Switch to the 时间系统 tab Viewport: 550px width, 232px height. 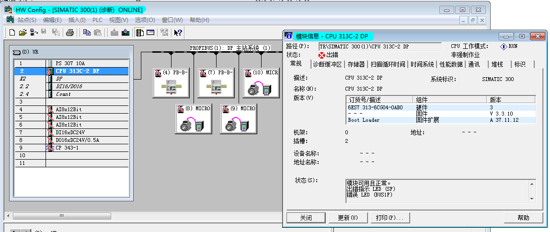tap(423, 64)
